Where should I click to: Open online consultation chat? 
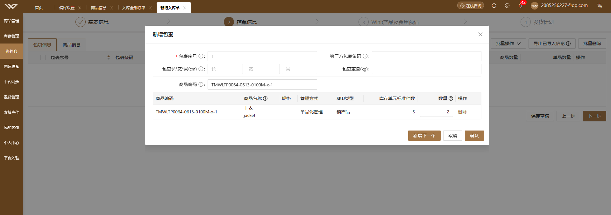(471, 6)
